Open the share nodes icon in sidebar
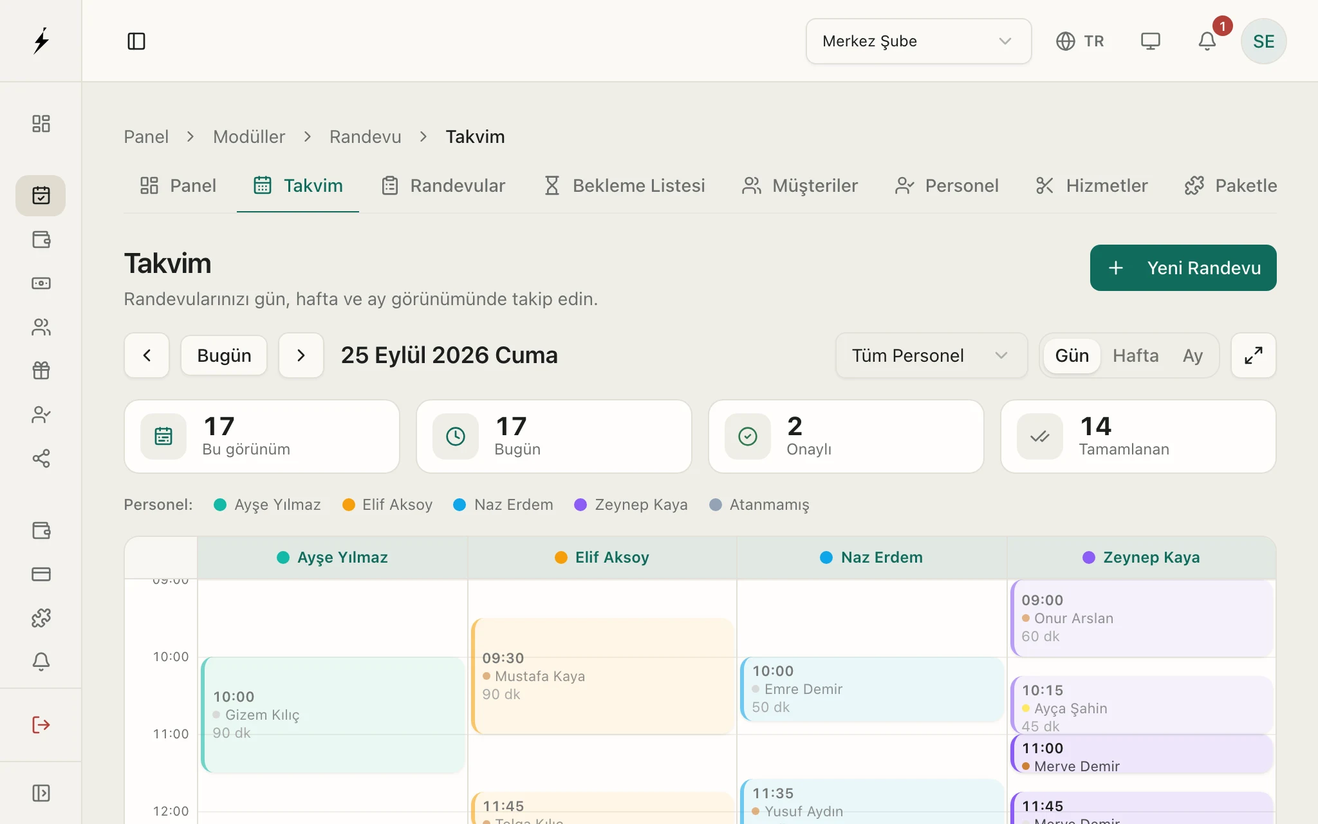The image size is (1318, 824). pyautogui.click(x=41, y=458)
